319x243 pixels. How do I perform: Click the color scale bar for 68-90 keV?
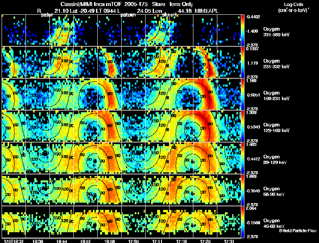pos(242,190)
